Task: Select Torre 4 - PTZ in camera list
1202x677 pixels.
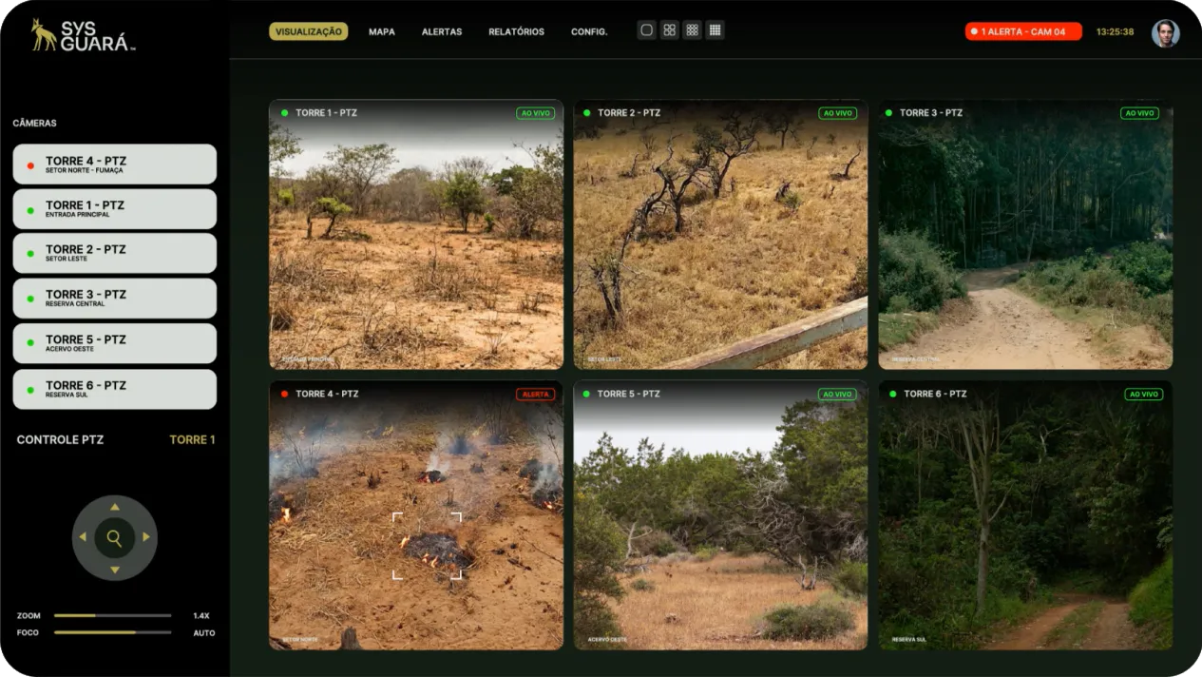Action: point(115,164)
